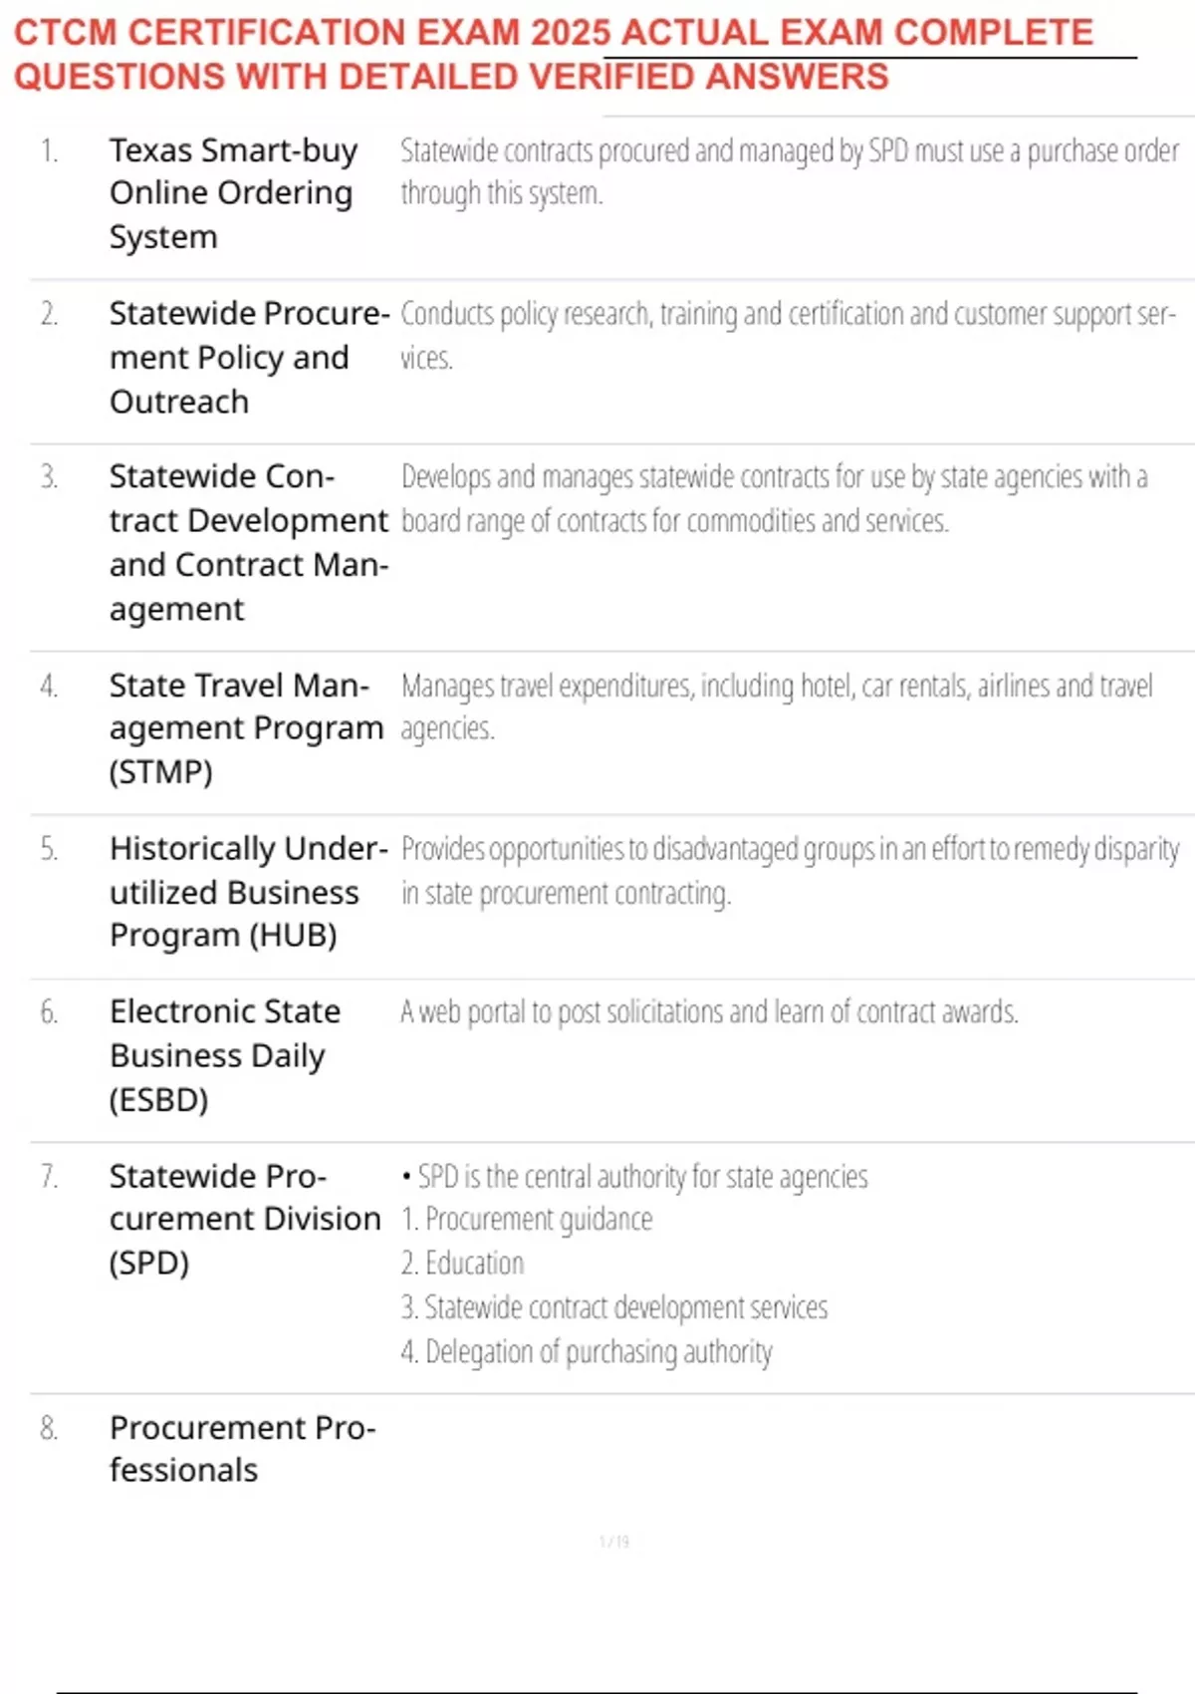1195x1694 pixels.
Task: Select the '3. Statewide contract development services' line
Action: (x=614, y=1307)
